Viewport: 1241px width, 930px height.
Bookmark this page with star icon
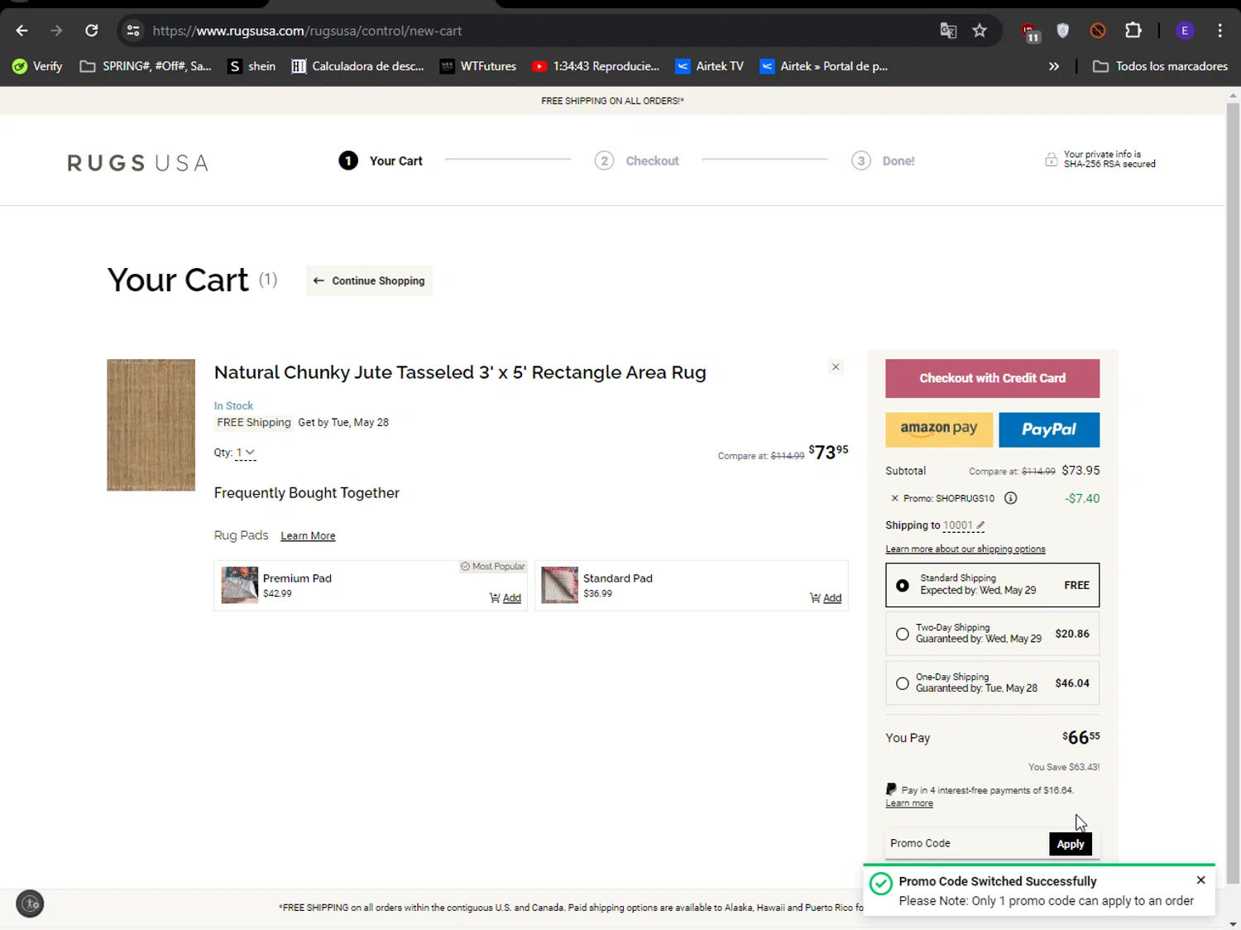tap(980, 31)
